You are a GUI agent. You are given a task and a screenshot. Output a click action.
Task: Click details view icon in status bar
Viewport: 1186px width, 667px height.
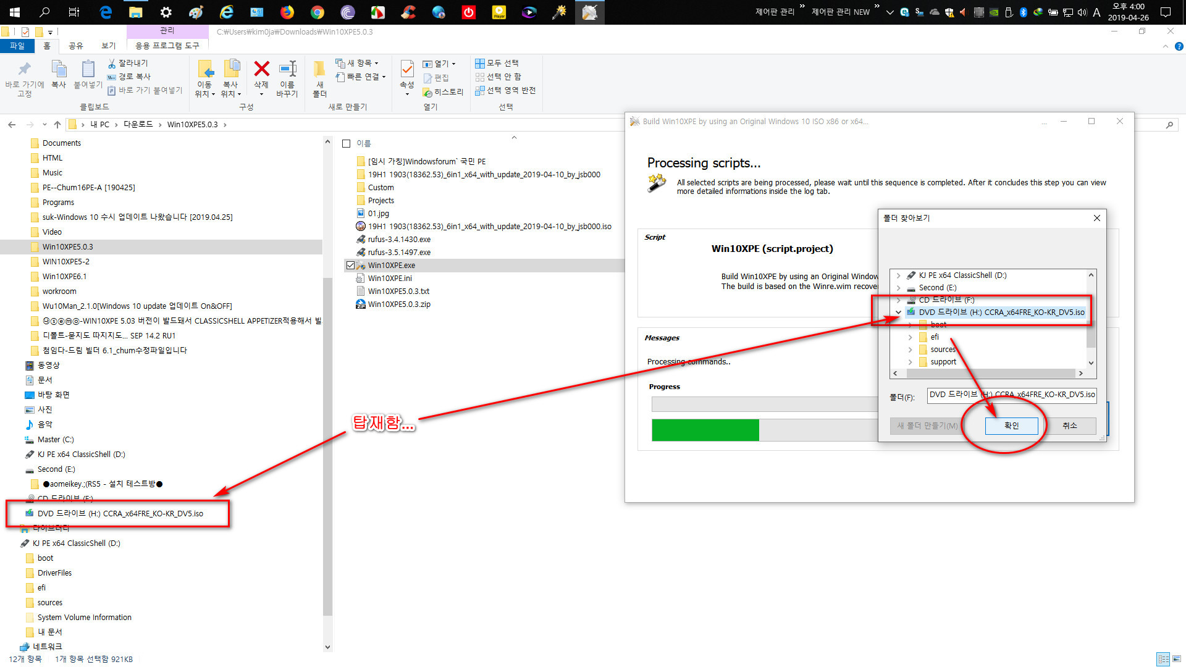pyautogui.click(x=1163, y=659)
